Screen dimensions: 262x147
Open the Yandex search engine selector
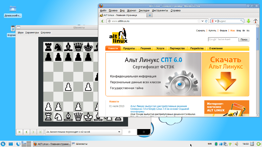[x=214, y=21]
